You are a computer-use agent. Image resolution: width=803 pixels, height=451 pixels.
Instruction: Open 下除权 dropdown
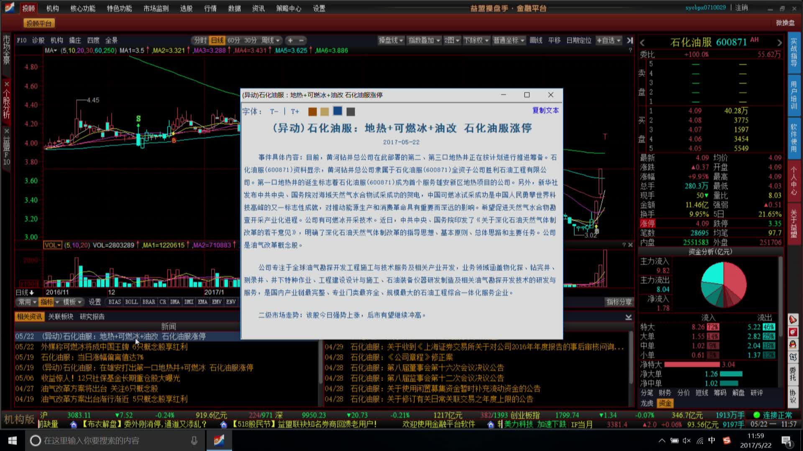[x=476, y=41]
